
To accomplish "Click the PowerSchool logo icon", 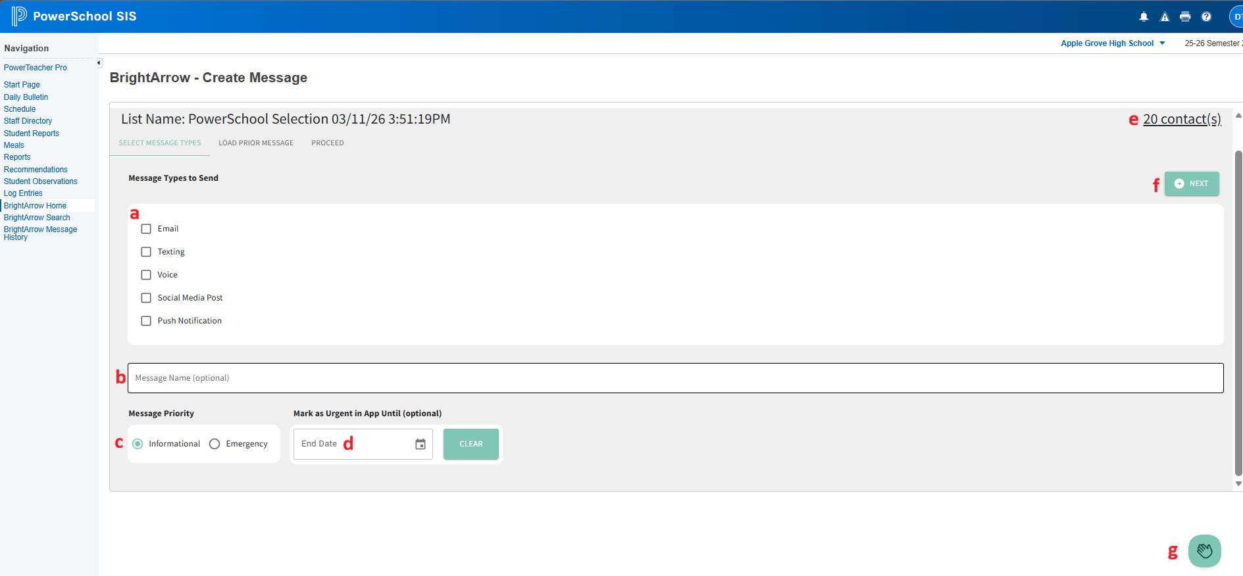I will pos(19,16).
